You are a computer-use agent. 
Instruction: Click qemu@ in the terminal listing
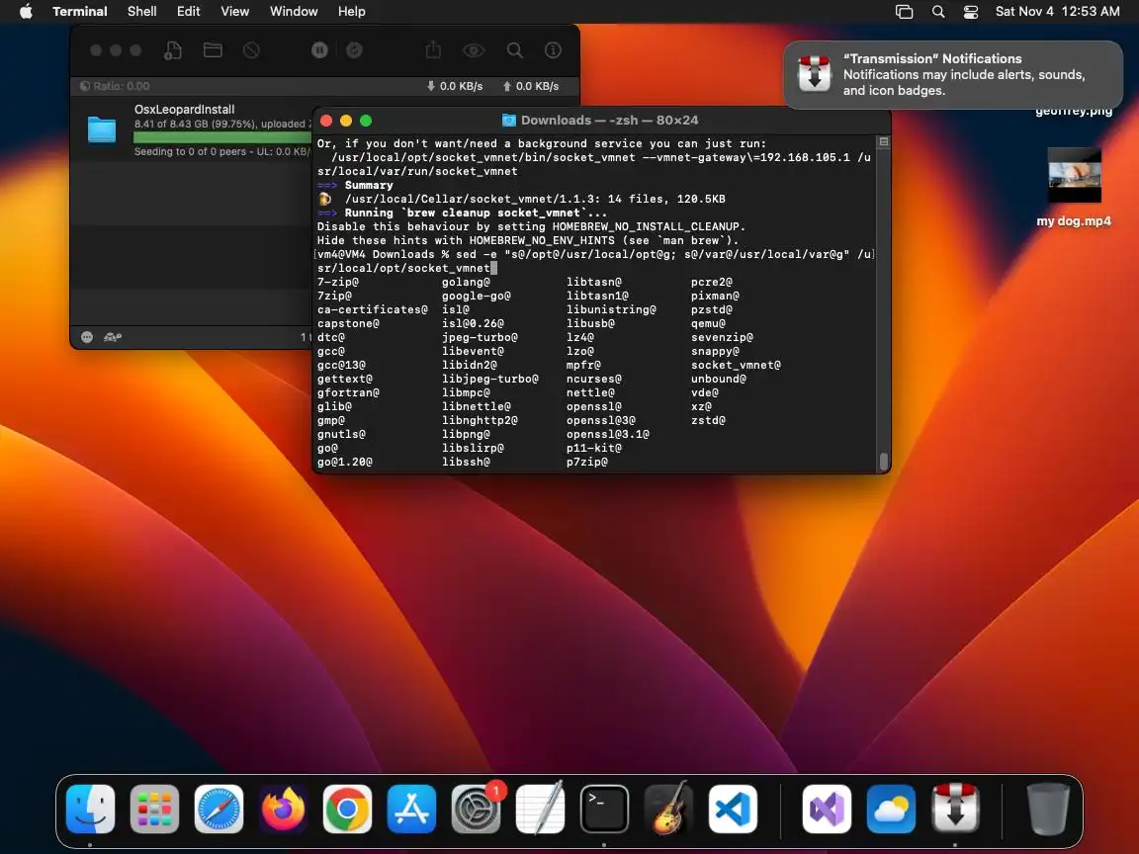708,324
